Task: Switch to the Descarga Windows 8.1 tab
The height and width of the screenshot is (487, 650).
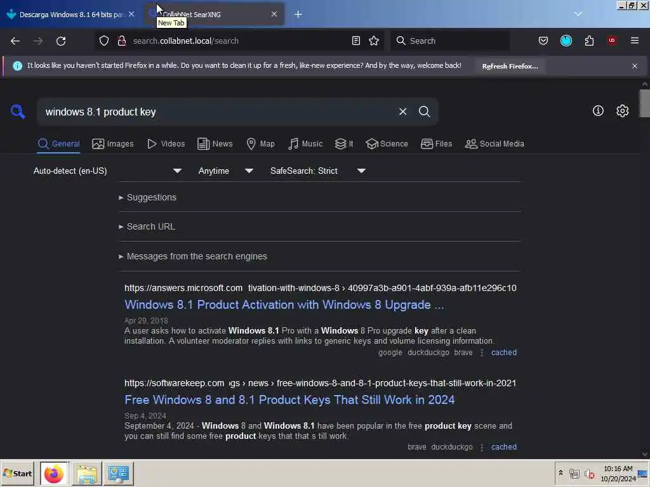Action: point(71,15)
